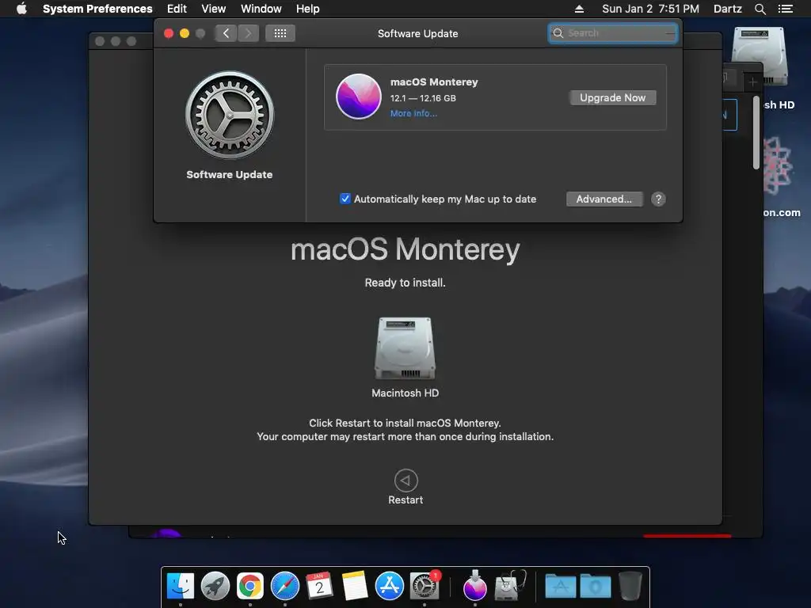The width and height of the screenshot is (811, 608).
Task: Click Upgrade Now button
Action: tap(612, 97)
